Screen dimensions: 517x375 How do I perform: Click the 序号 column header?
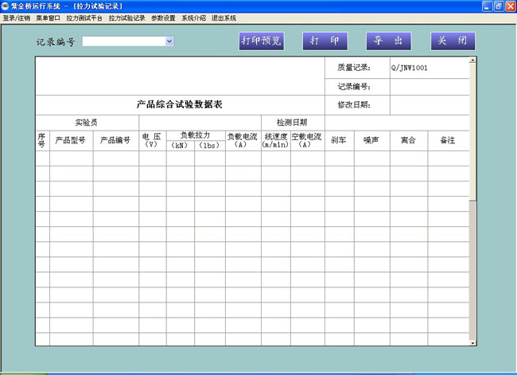[x=42, y=141]
